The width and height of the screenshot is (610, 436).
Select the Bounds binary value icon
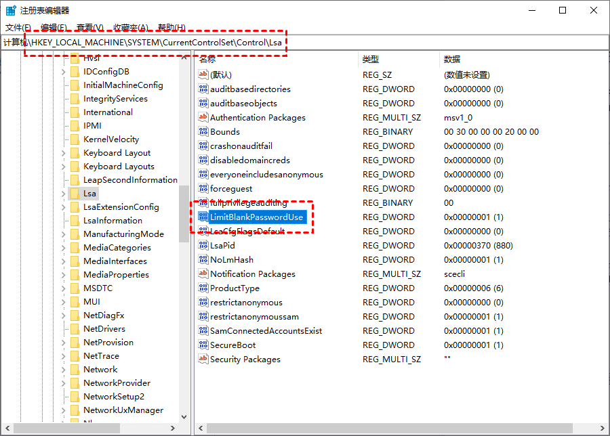coord(203,132)
